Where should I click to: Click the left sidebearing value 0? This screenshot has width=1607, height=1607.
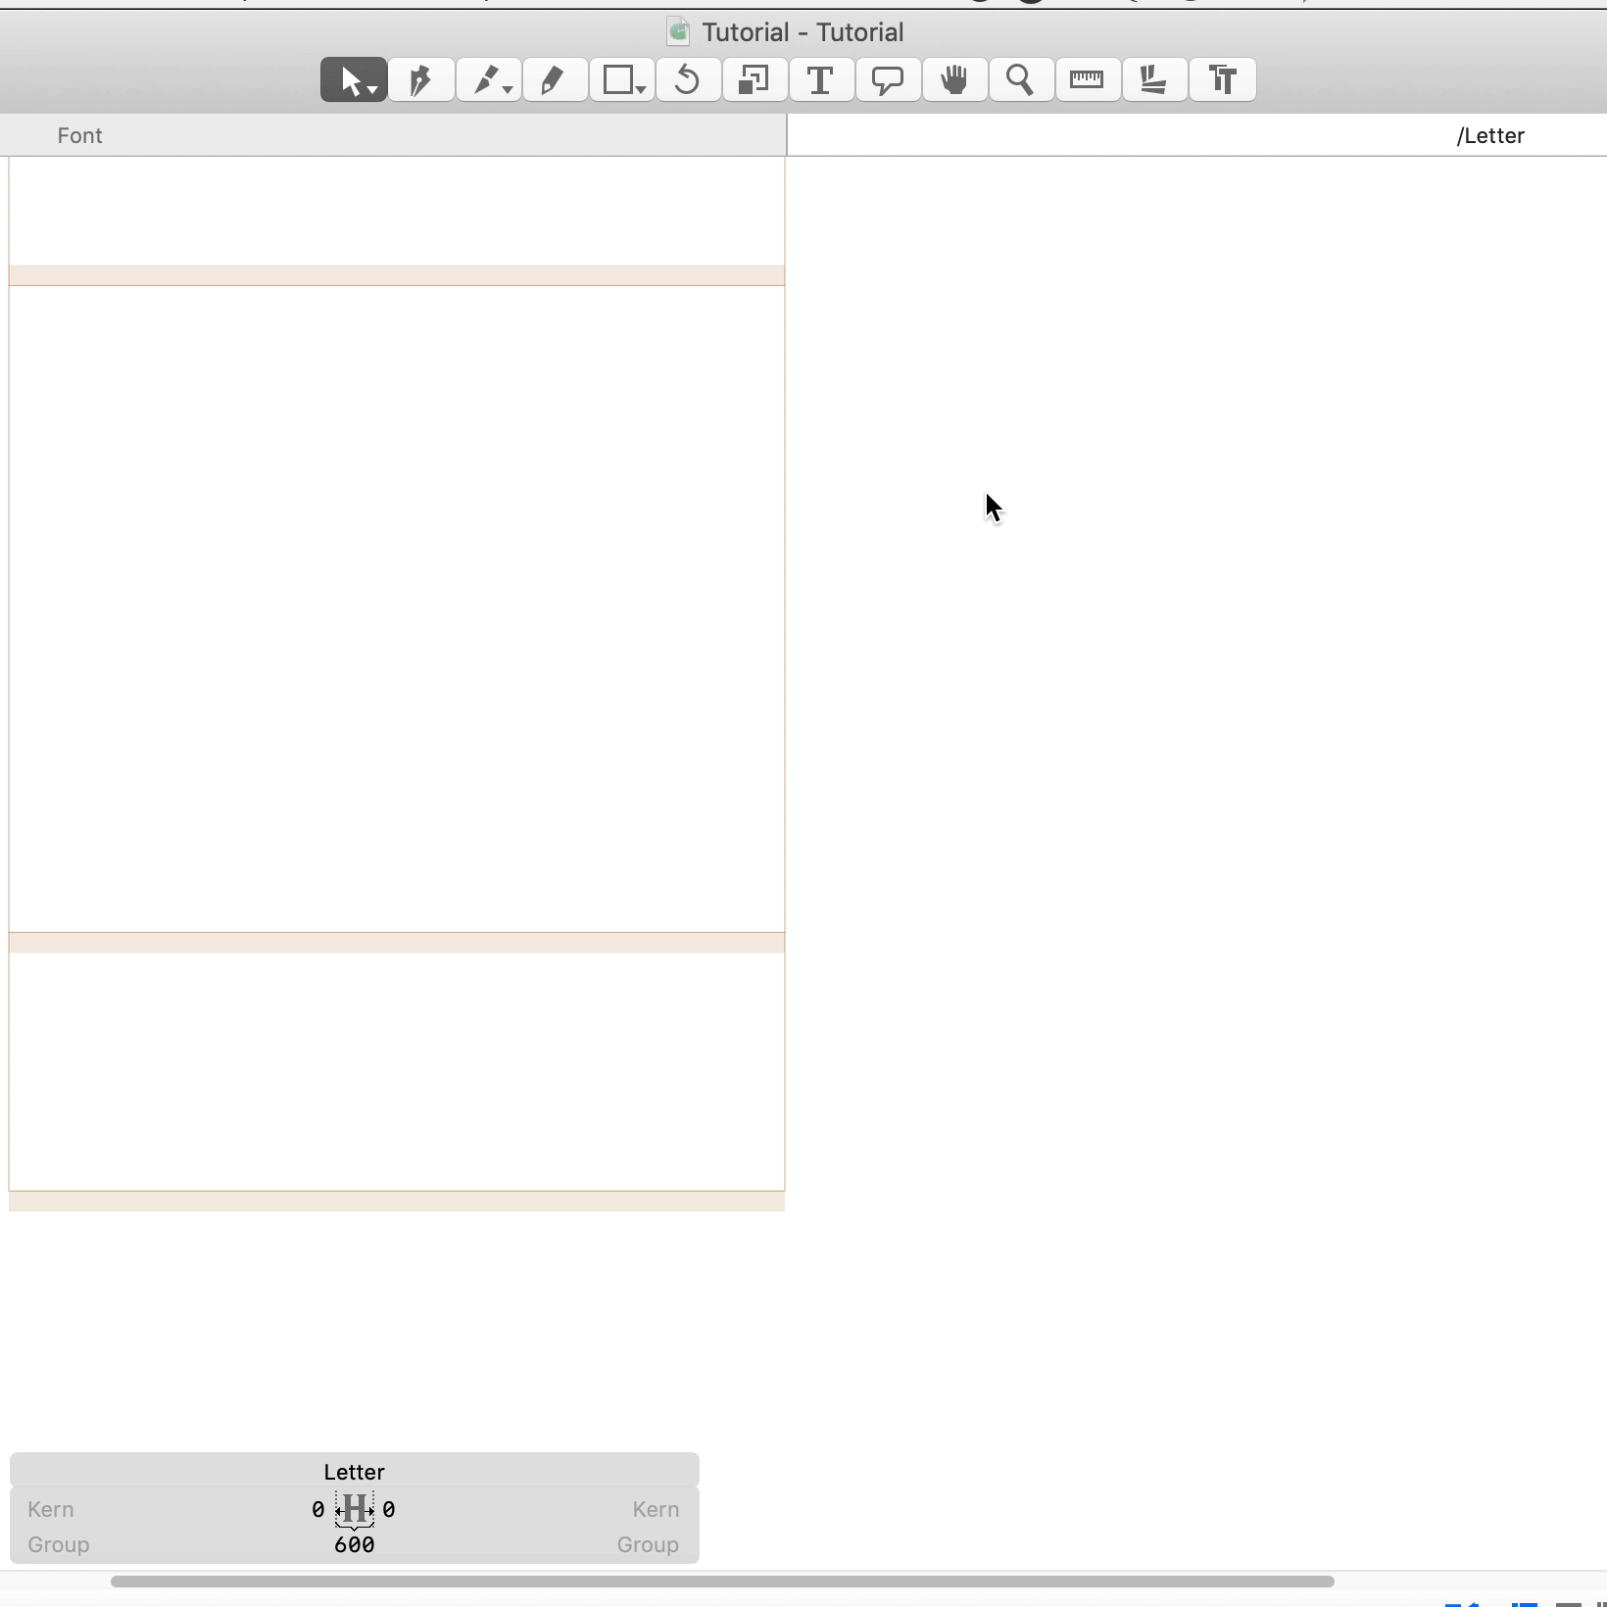(317, 1510)
